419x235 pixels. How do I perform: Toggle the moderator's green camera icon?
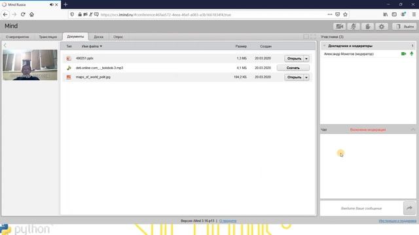coord(403,54)
